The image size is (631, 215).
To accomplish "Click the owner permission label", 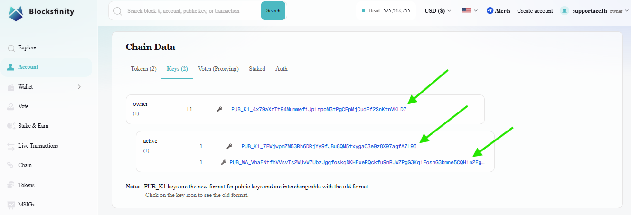I will tap(141, 104).
